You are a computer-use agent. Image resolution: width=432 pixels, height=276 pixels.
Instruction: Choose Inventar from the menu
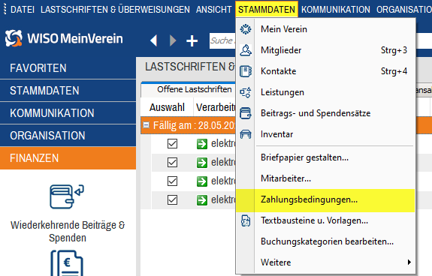(x=325, y=134)
